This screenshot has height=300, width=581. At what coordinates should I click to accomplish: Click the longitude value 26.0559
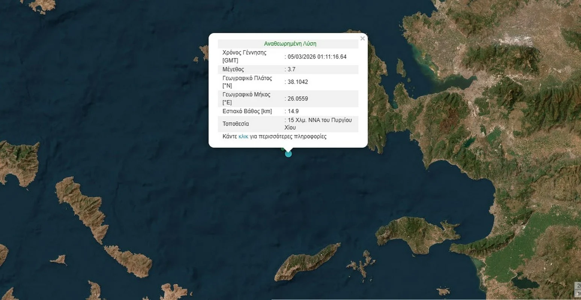click(297, 99)
